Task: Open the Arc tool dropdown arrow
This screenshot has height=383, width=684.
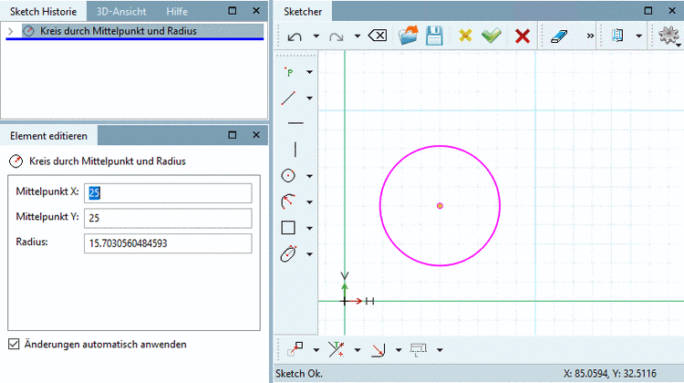Action: [309, 202]
